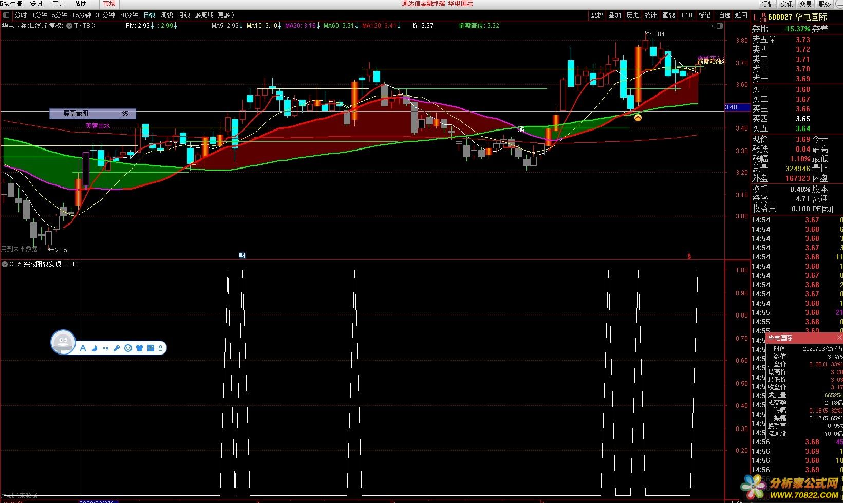Switch to 月线 period

(184, 15)
